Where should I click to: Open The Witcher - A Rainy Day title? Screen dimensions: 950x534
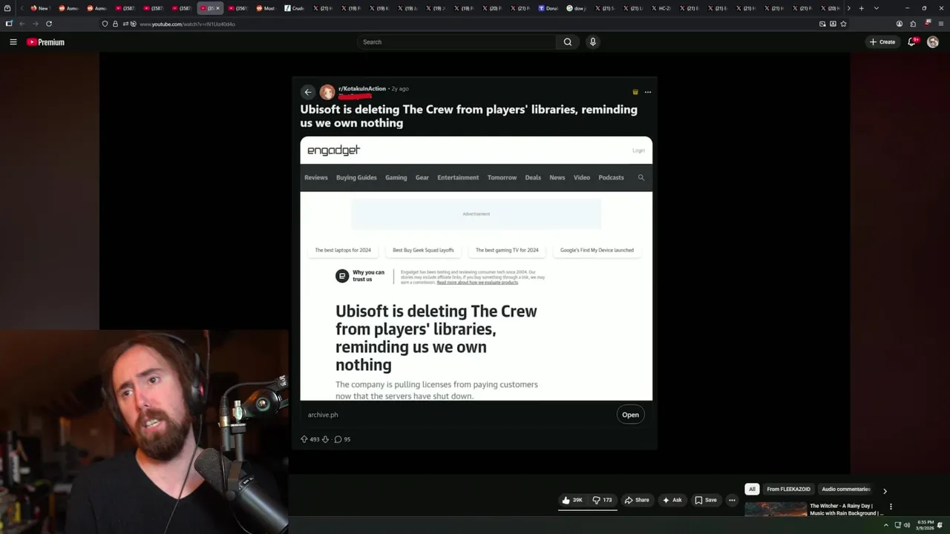point(845,510)
